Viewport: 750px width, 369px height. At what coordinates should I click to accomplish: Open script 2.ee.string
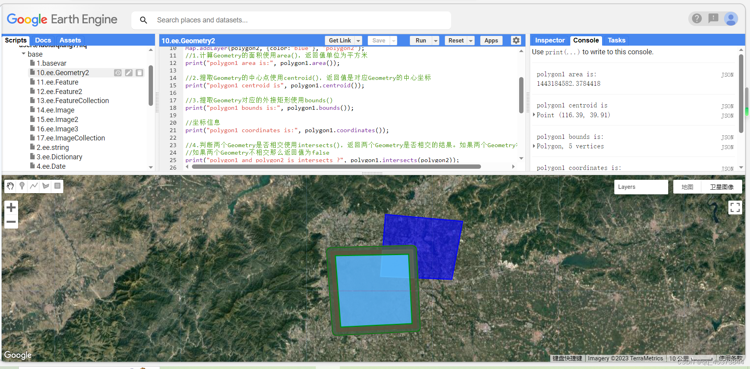[53, 148]
